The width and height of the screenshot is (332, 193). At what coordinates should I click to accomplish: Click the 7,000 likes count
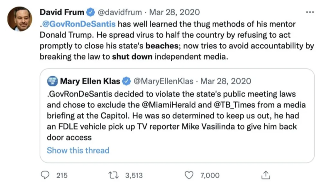click(210, 176)
